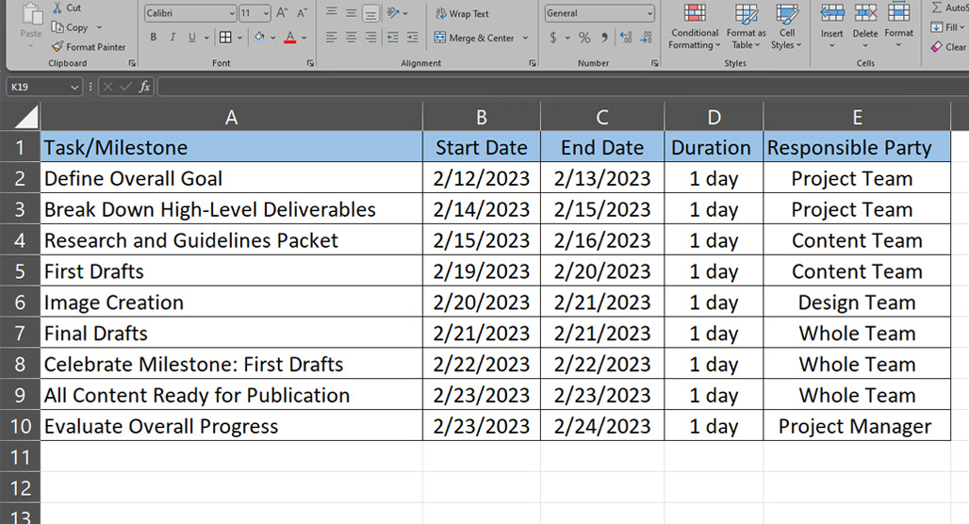
Task: Click Decrease Decimal icon
Action: pos(646,38)
